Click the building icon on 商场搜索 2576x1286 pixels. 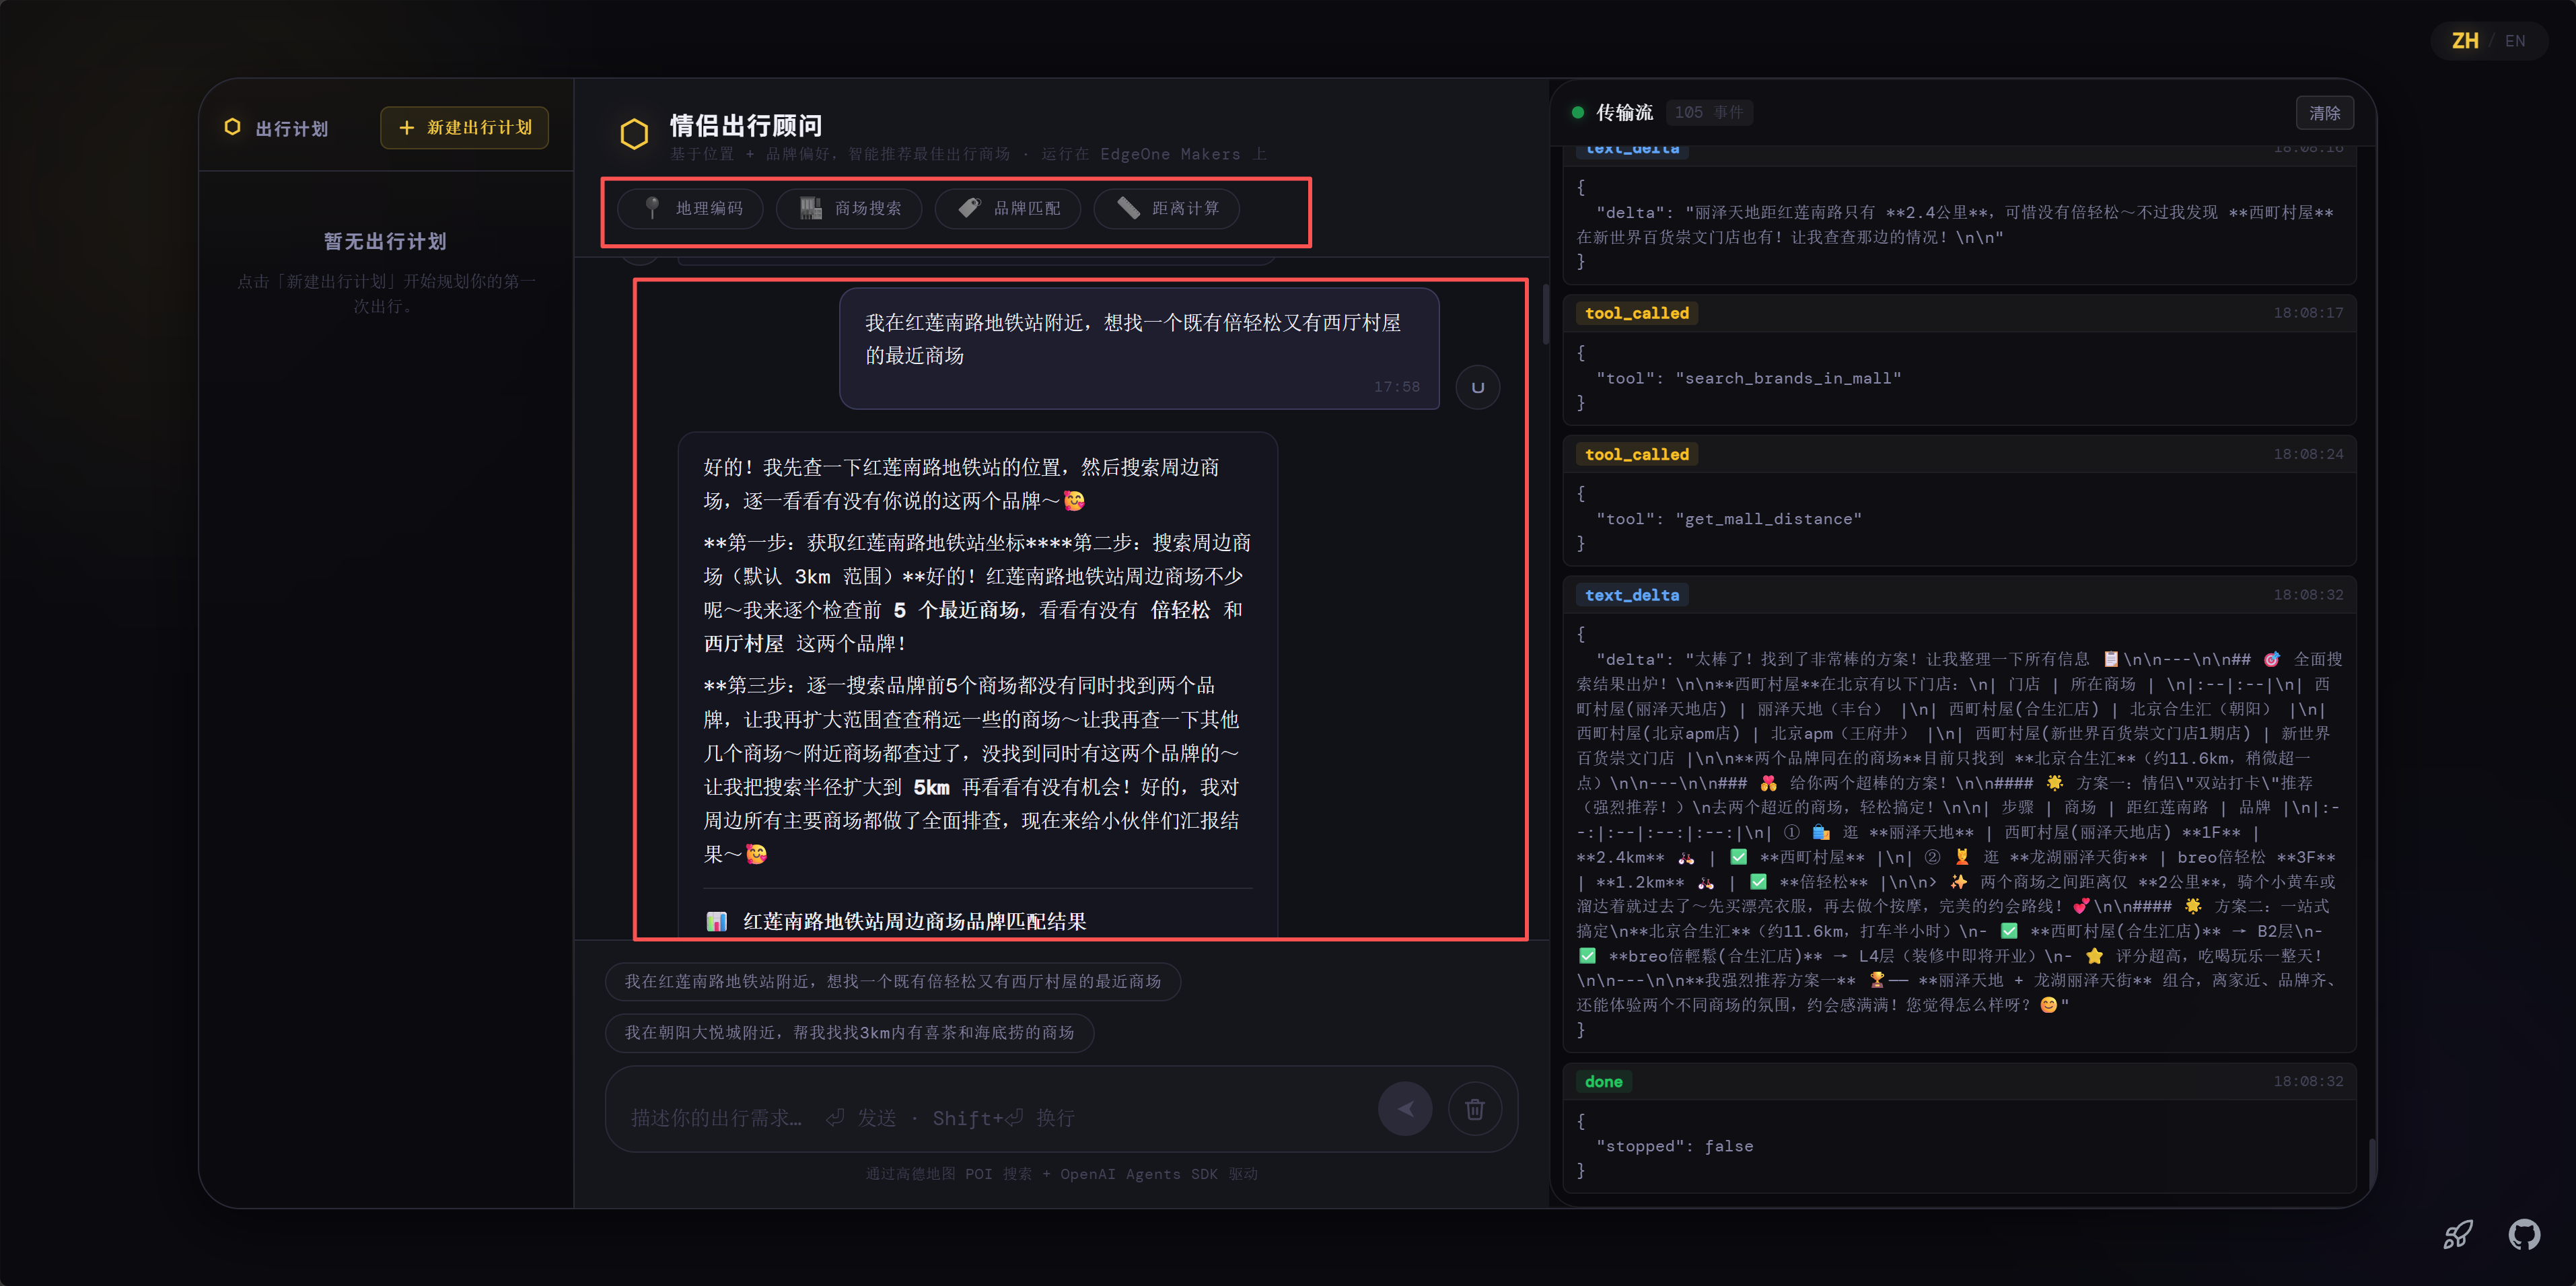click(811, 208)
